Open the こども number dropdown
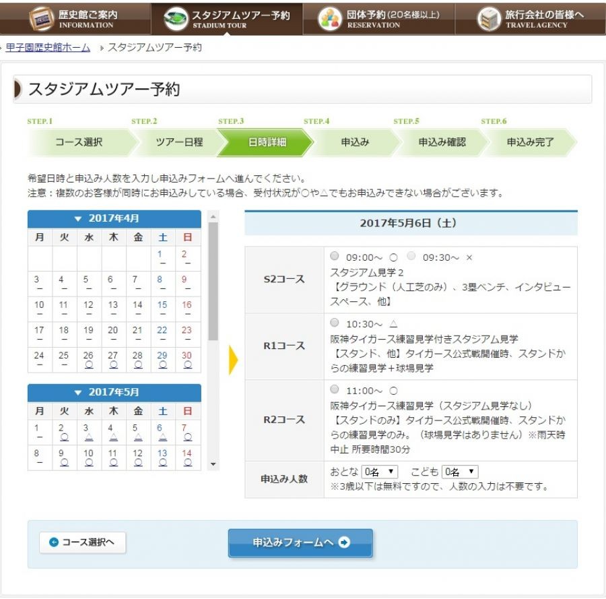606x599 pixels. (460, 472)
